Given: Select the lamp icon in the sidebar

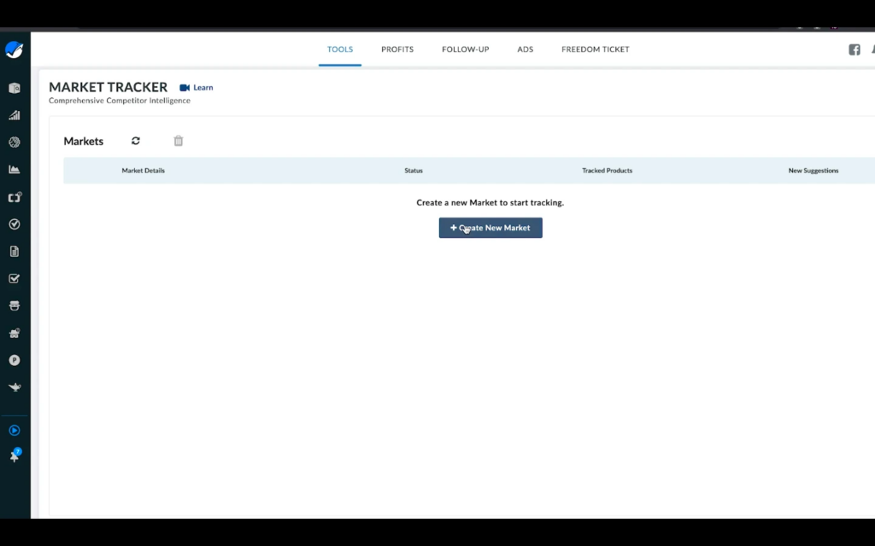Looking at the screenshot, I should pyautogui.click(x=14, y=386).
